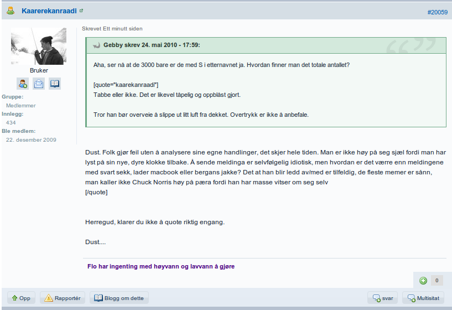The image size is (452, 310).
Task: Click the Skrevet Ett minutt siden timestamp
Action: 112,29
